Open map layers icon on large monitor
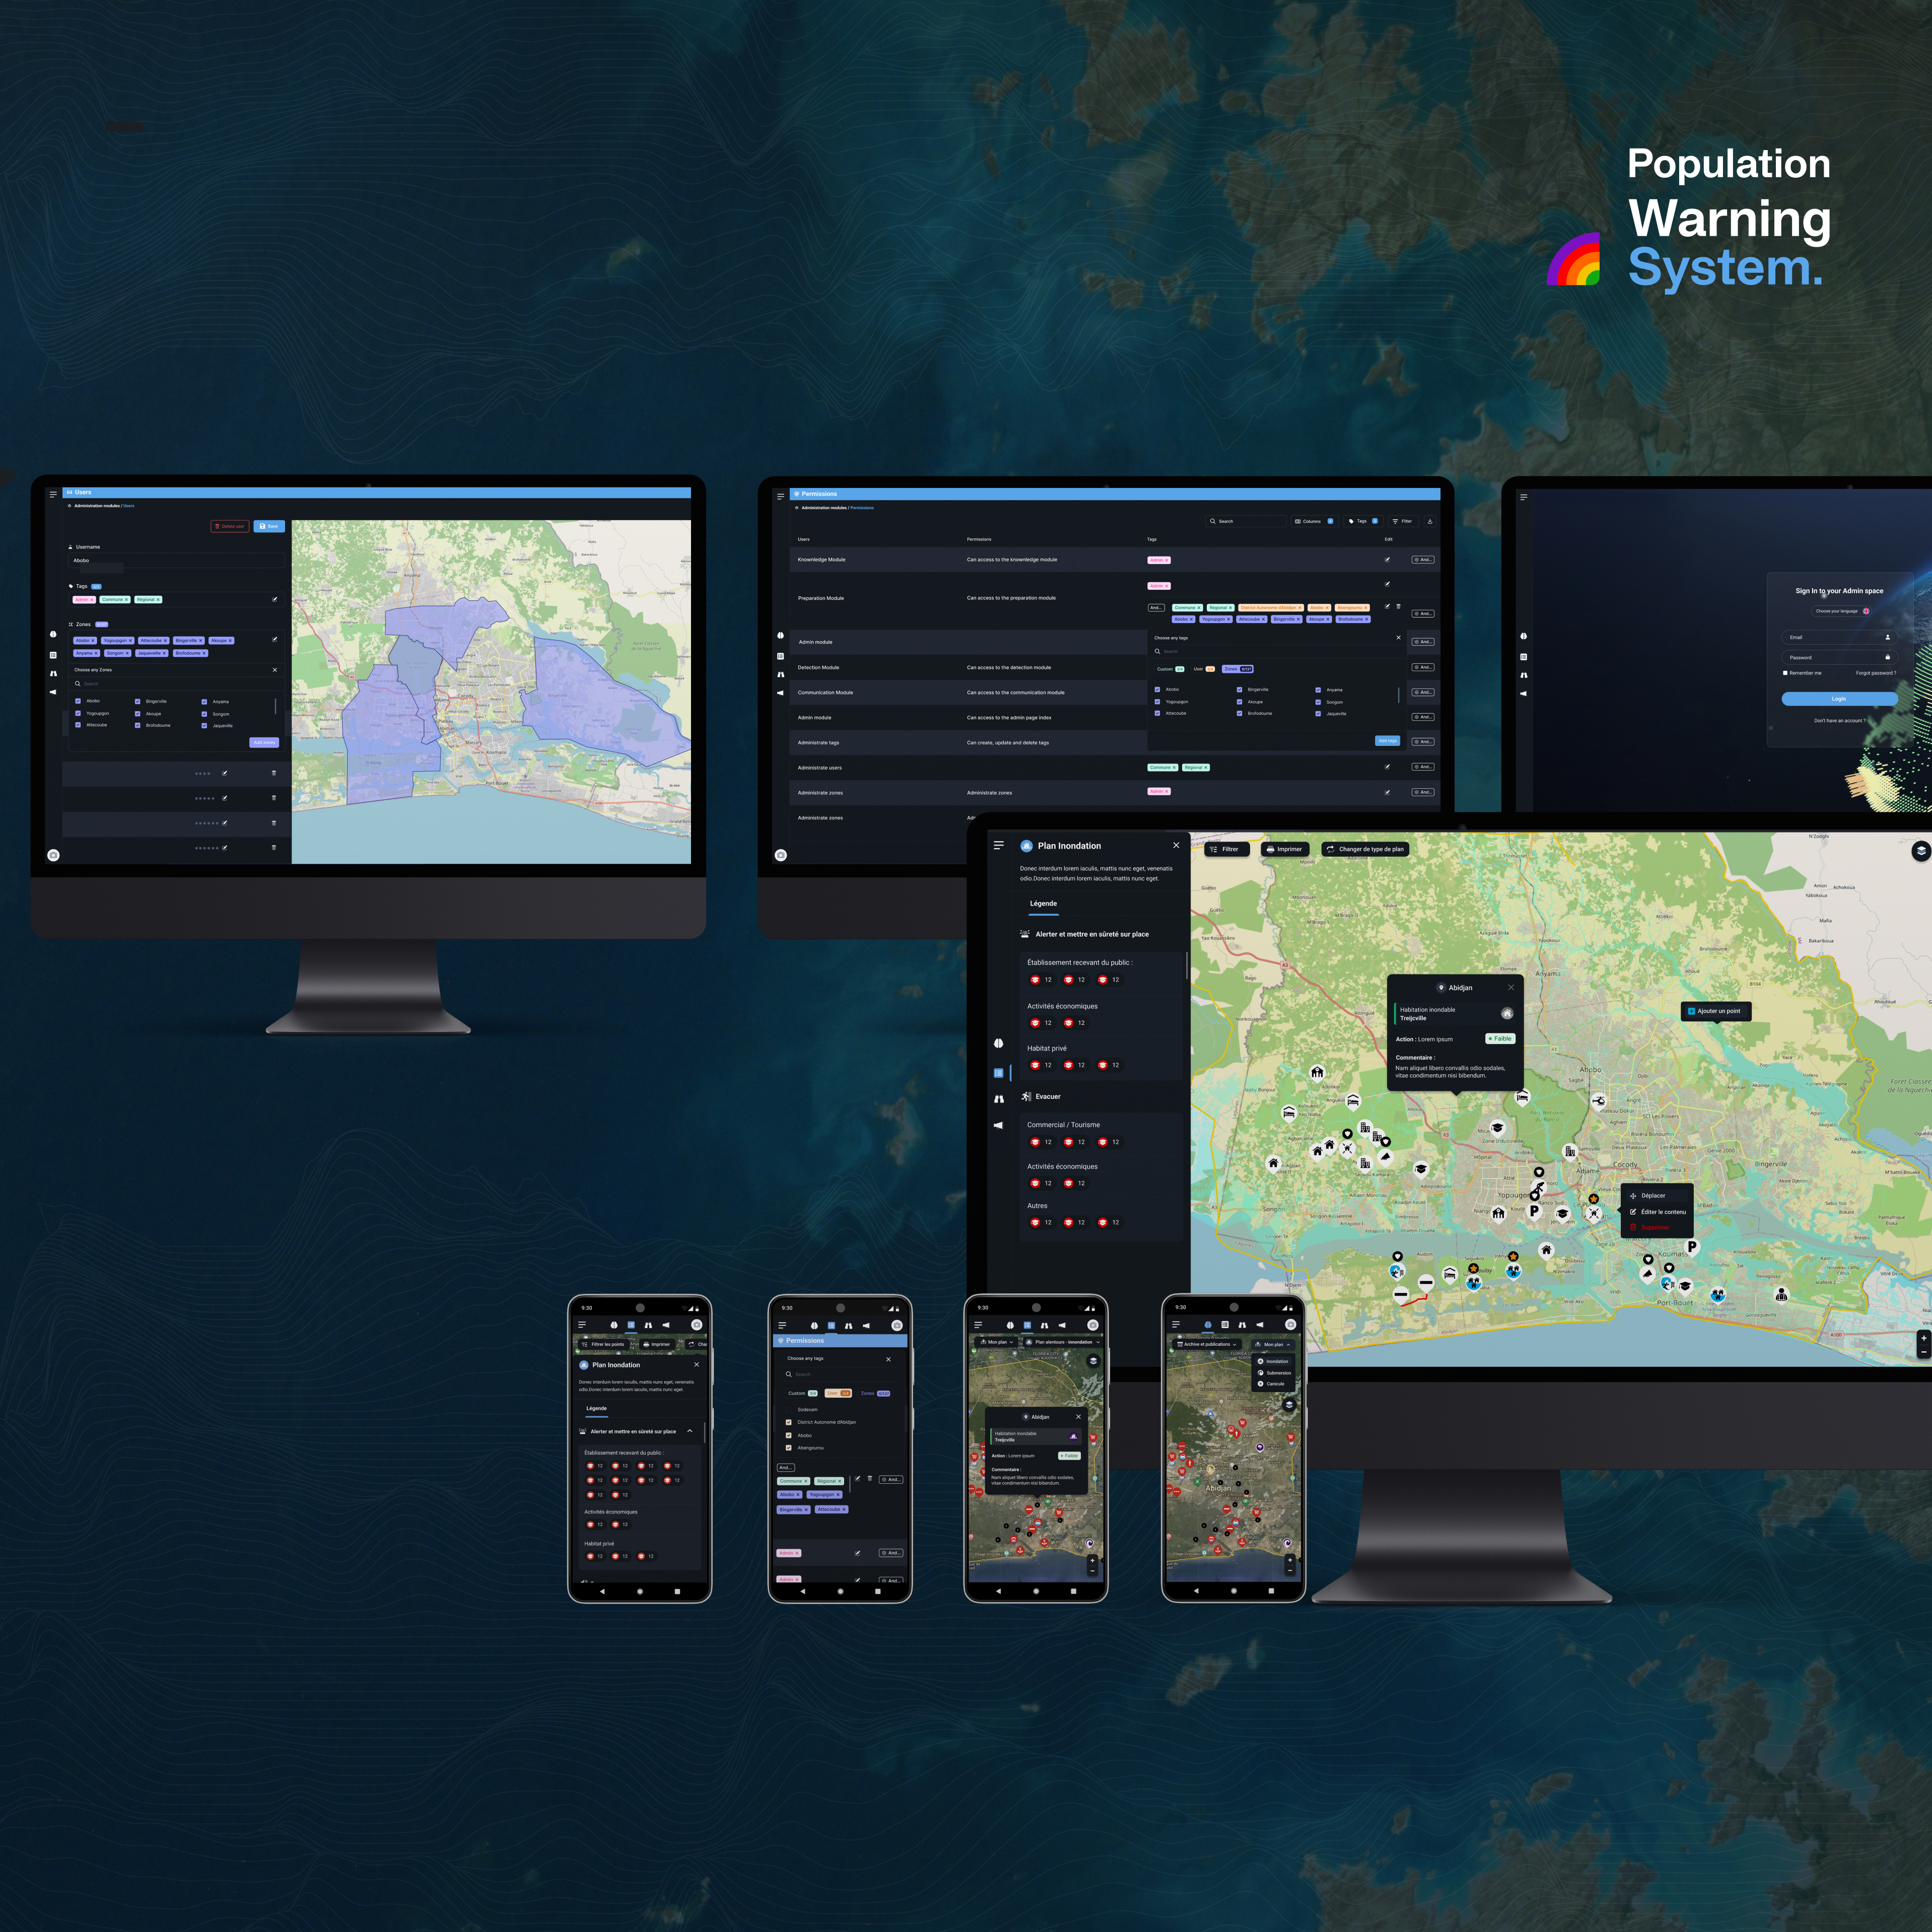The height and width of the screenshot is (1932, 1932). (1920, 851)
